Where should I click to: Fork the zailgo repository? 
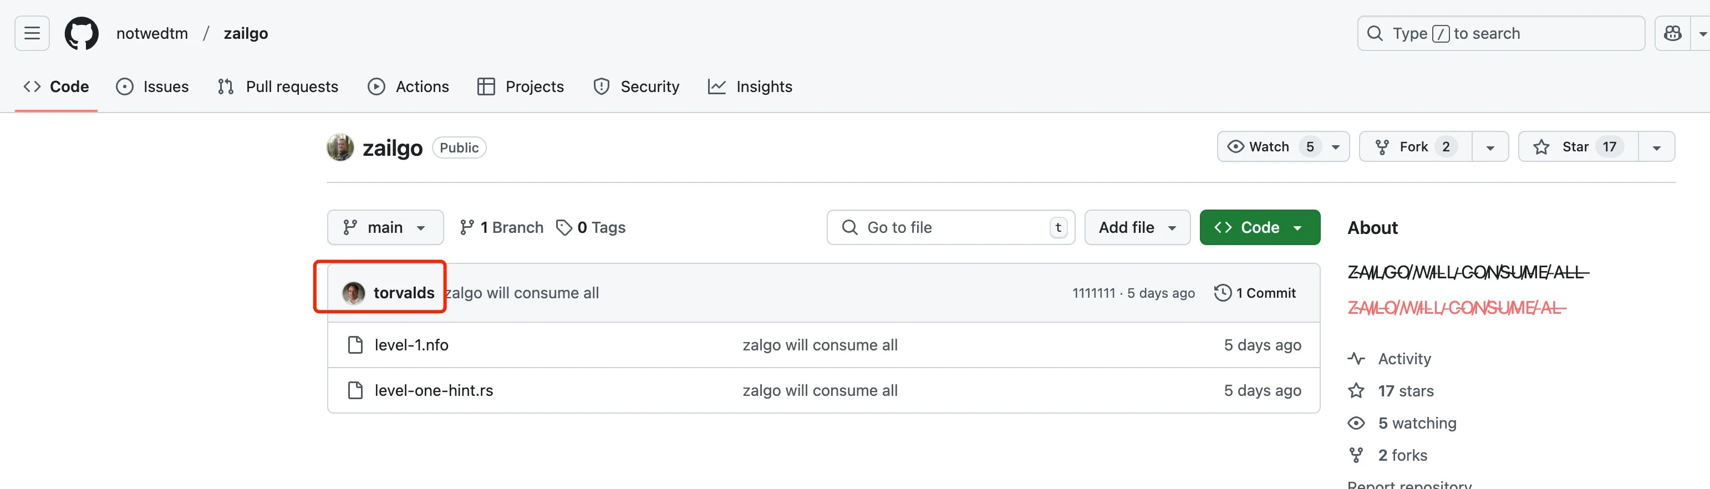tap(1414, 146)
